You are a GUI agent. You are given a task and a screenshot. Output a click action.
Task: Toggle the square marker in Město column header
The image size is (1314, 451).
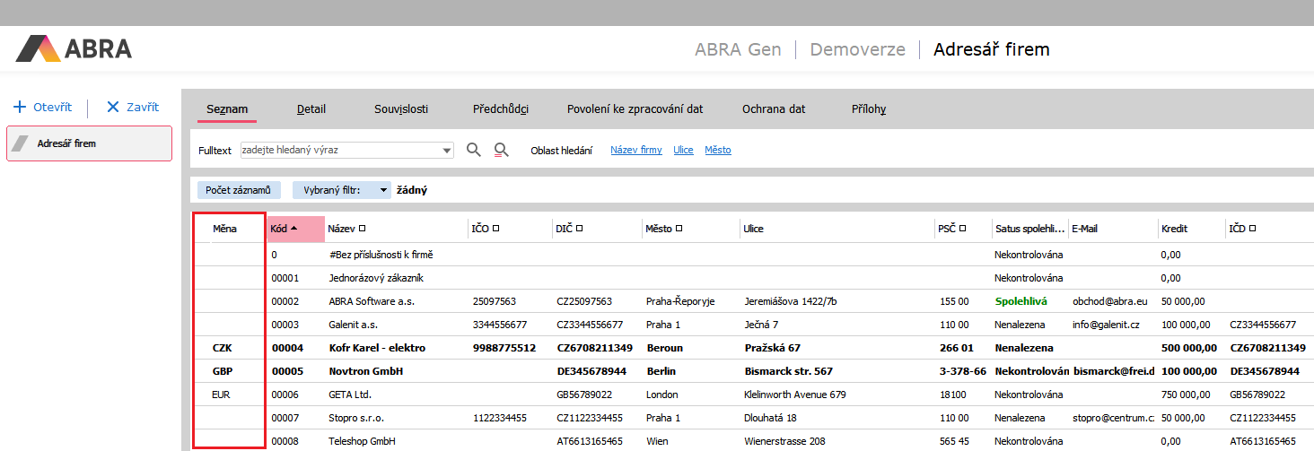click(679, 229)
